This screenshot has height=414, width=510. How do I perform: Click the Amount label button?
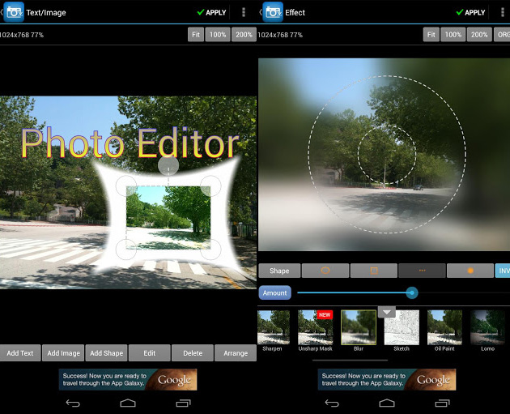click(275, 293)
